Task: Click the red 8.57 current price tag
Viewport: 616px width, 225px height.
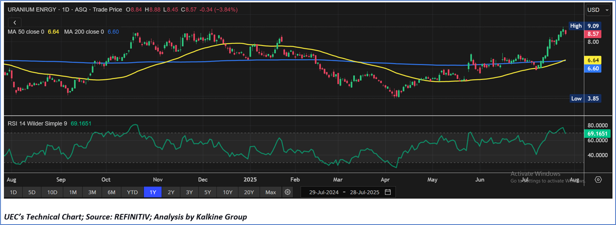Action: pos(593,34)
